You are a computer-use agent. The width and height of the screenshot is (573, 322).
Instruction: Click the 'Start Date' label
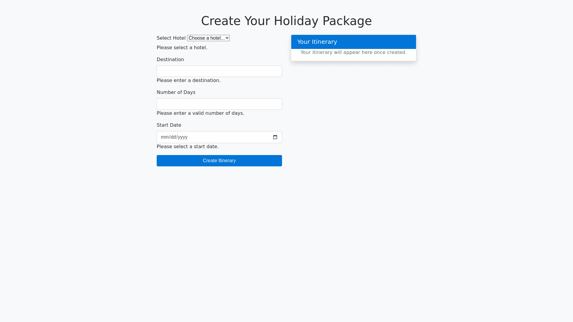tap(169, 125)
